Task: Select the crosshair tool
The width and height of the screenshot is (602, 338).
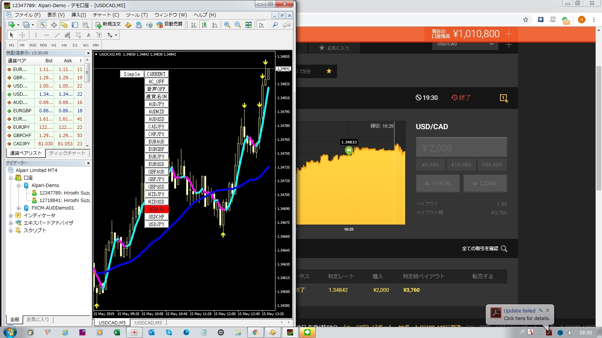Action: (22, 35)
